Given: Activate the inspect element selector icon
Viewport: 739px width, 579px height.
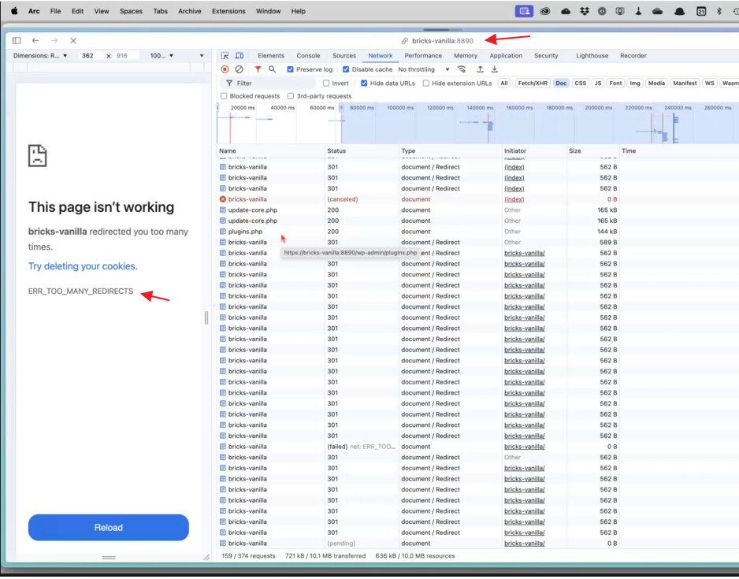Looking at the screenshot, I should (225, 56).
